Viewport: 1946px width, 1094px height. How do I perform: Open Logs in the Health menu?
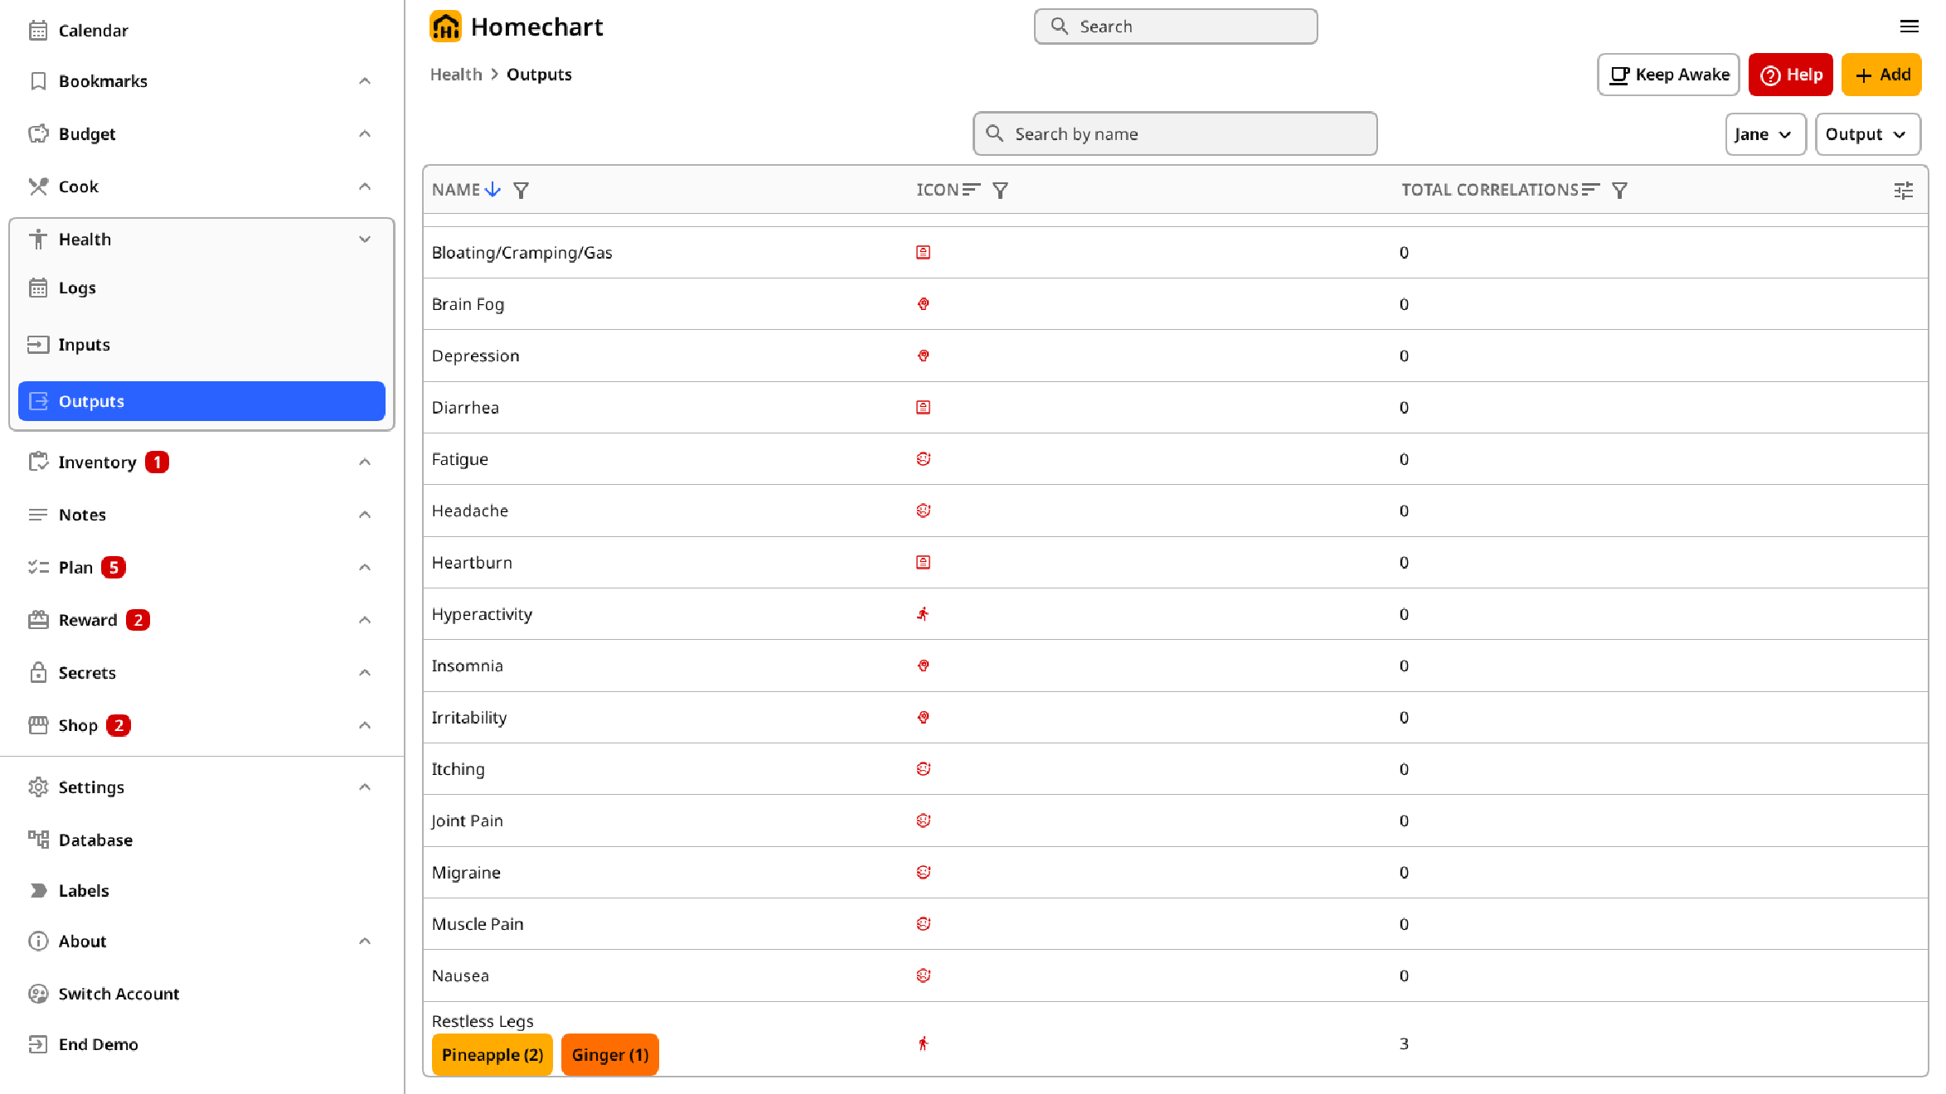coord(77,288)
